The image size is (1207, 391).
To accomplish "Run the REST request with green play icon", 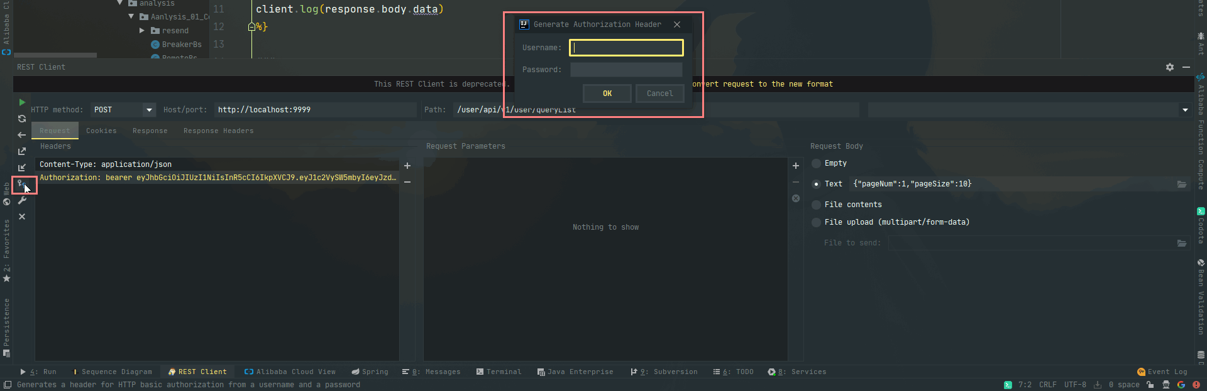I will pos(22,102).
